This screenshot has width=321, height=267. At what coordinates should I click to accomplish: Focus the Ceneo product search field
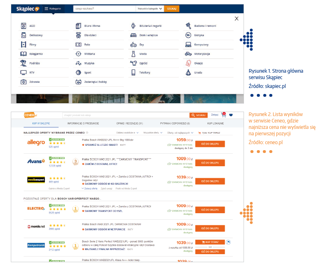pyautogui.click(x=126, y=115)
